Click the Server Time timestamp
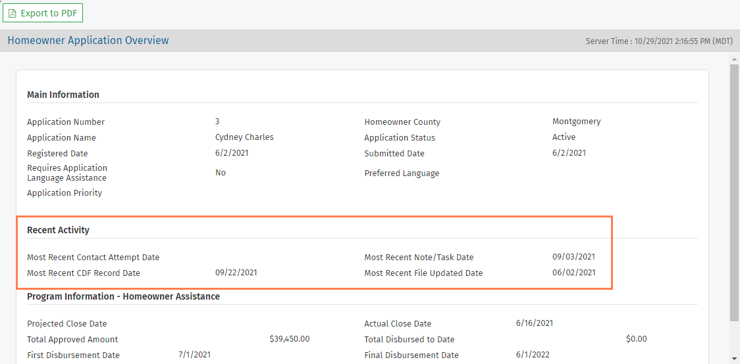The image size is (740, 364). click(659, 41)
